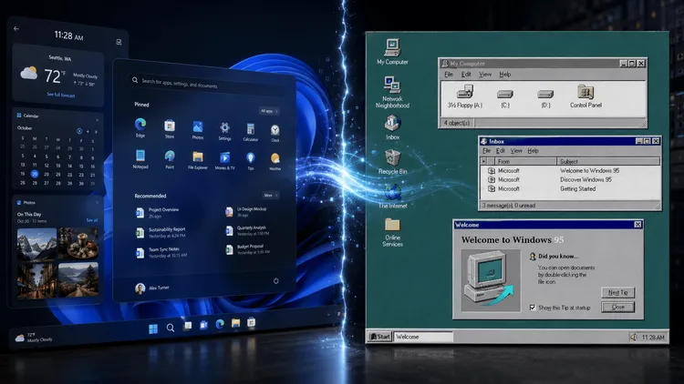Open Settings from pinned apps
Screen dimensions: 684x384
coord(224,131)
